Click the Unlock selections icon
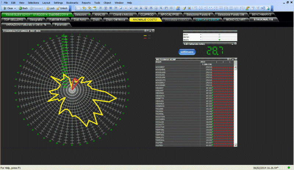294x170 pixels. [x=62, y=8]
